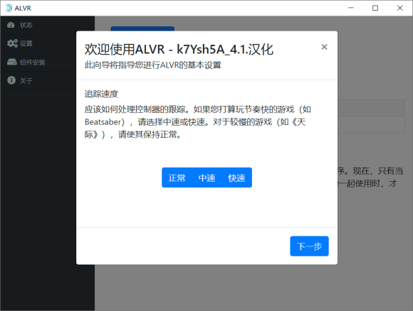Select 中速 tracking speed
The image size is (413, 311).
pos(206,178)
